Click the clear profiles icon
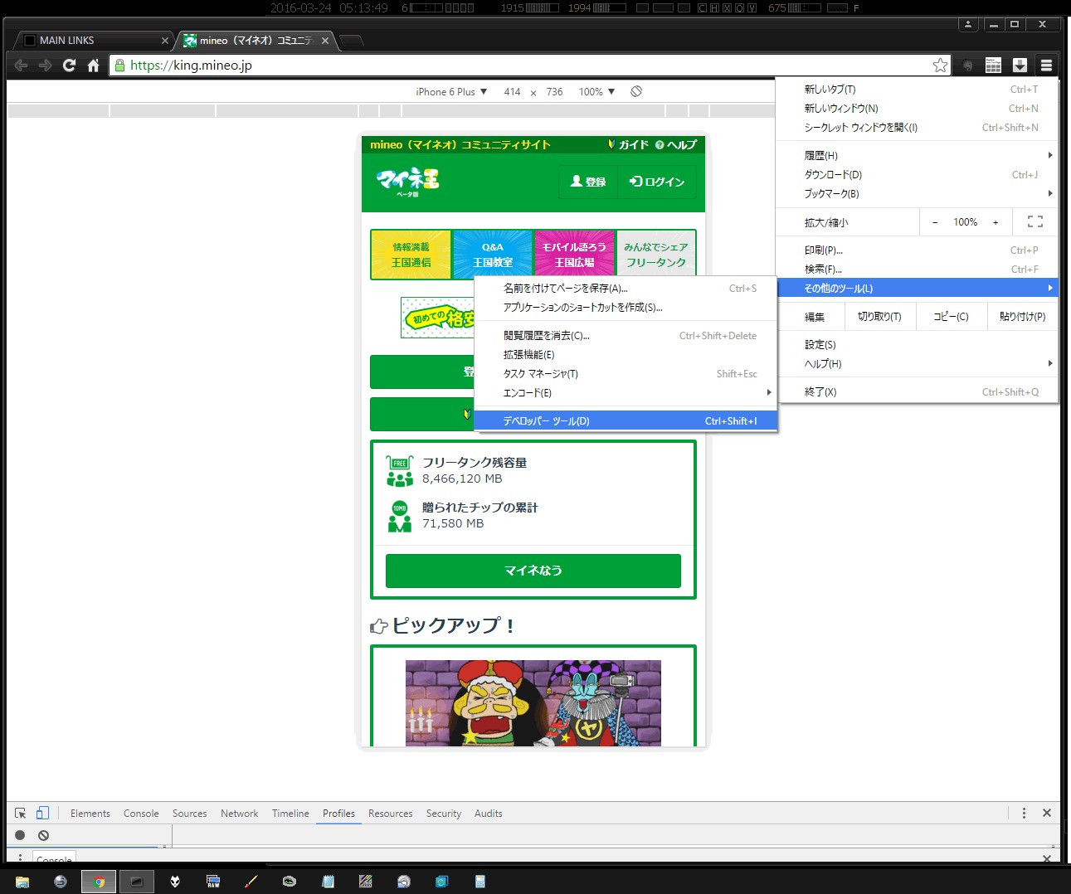The height and width of the screenshot is (894, 1071). pyautogui.click(x=43, y=835)
